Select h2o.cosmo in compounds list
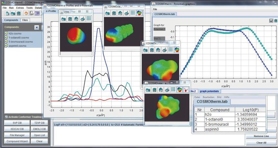278x148 pixels. coord(23,33)
